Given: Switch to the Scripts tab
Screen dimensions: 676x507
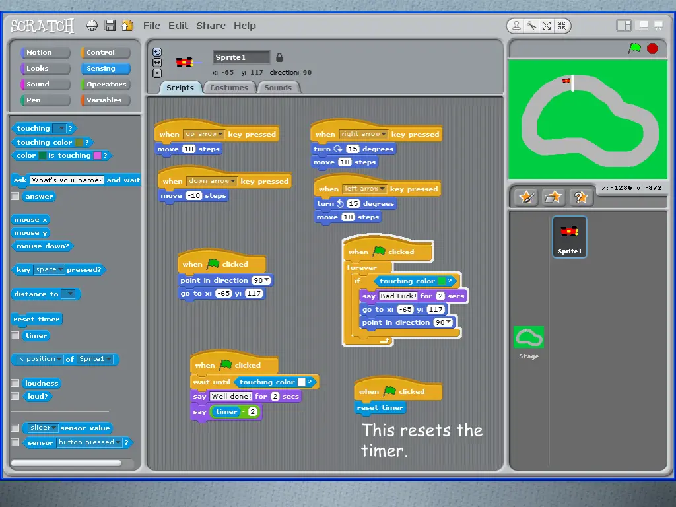Looking at the screenshot, I should click(180, 88).
